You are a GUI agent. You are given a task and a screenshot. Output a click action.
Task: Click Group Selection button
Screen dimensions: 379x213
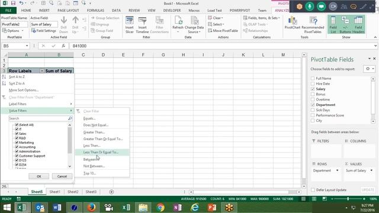pyautogui.click(x=105, y=18)
